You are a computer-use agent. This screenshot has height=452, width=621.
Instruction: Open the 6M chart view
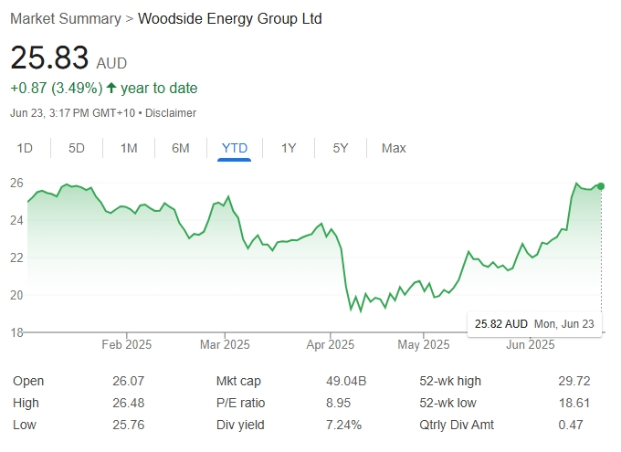coord(181,148)
